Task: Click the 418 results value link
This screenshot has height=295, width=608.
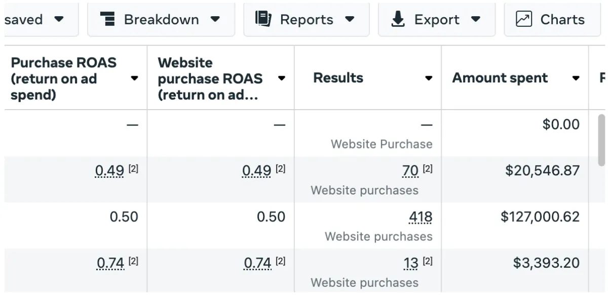Action: coord(421,217)
